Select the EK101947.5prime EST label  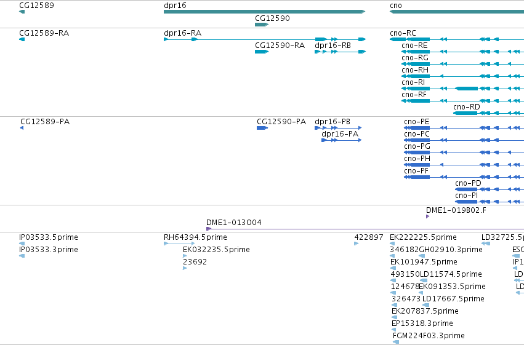(x=424, y=262)
